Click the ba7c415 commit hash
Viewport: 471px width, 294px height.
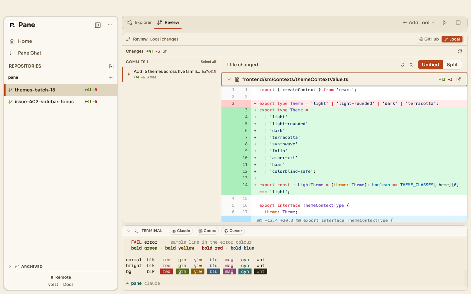[x=209, y=72]
